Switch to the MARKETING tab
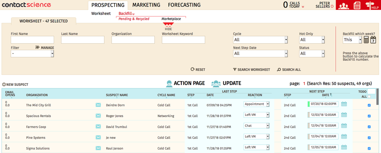Viewport: 381px width, 153px height. coord(146,5)
